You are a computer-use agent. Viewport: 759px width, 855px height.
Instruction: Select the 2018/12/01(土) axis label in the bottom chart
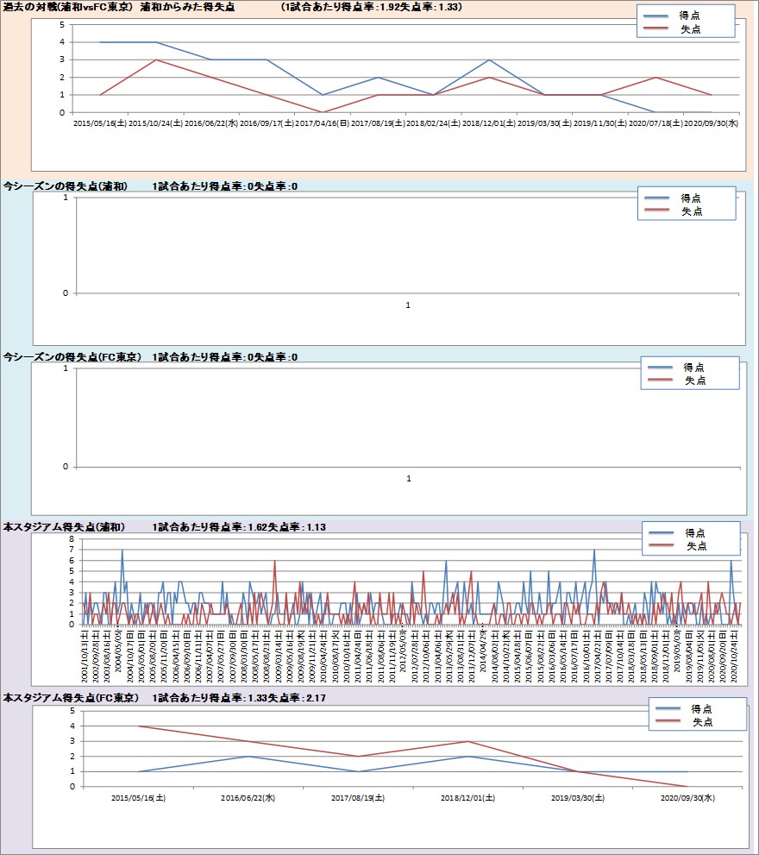click(x=467, y=798)
